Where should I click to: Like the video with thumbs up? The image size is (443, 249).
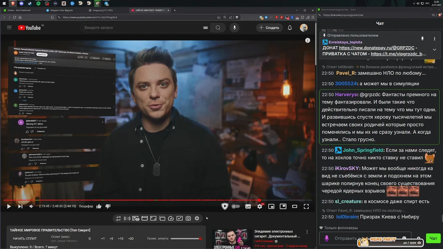(x=99, y=206)
